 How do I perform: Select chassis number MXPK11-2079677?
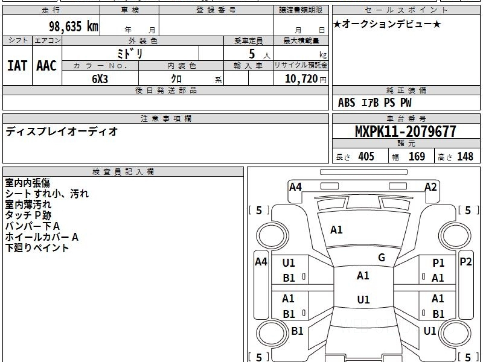pos(406,132)
